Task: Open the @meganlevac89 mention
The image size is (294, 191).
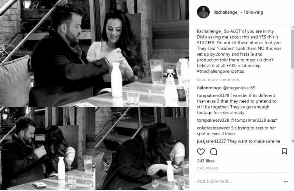Action: 239,88
